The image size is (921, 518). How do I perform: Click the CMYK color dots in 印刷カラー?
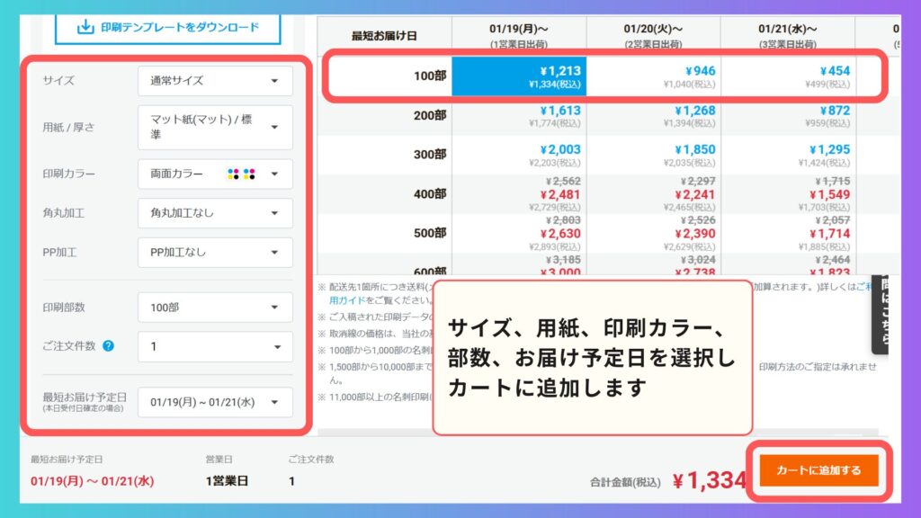click(241, 174)
